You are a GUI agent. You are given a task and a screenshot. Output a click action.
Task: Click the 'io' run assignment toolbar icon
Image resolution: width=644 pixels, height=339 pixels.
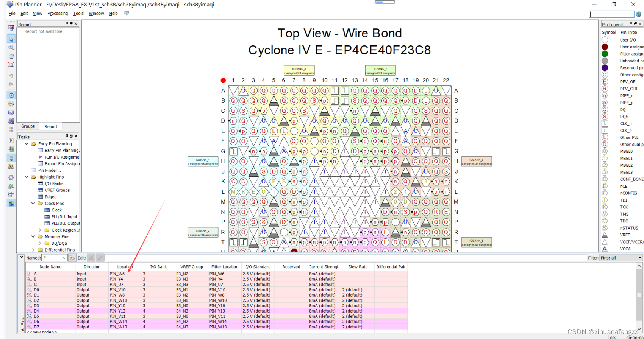[x=11, y=195]
